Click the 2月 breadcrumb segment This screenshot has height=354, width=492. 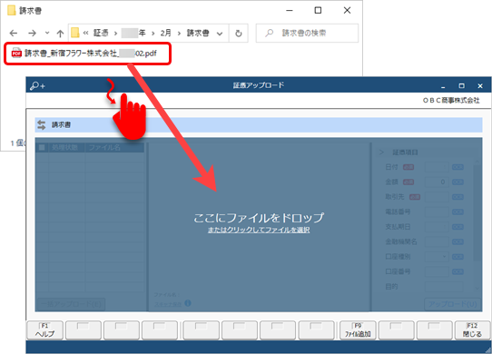(x=166, y=33)
